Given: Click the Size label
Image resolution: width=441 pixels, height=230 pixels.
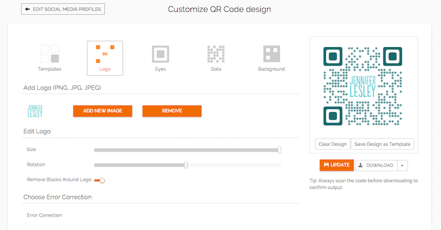Looking at the screenshot, I should [x=31, y=149].
